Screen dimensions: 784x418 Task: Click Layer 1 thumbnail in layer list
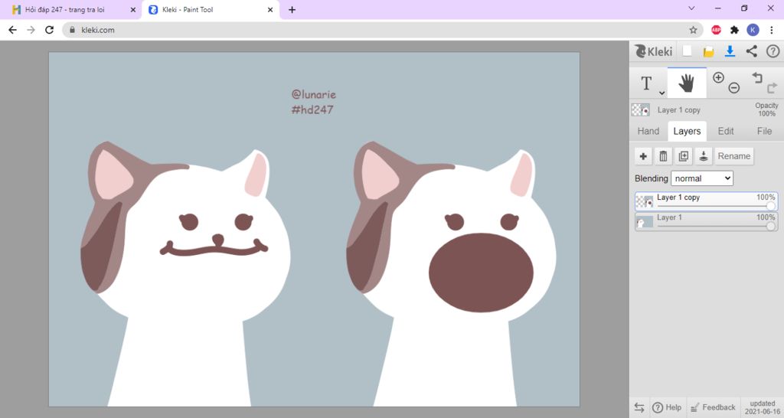(645, 221)
